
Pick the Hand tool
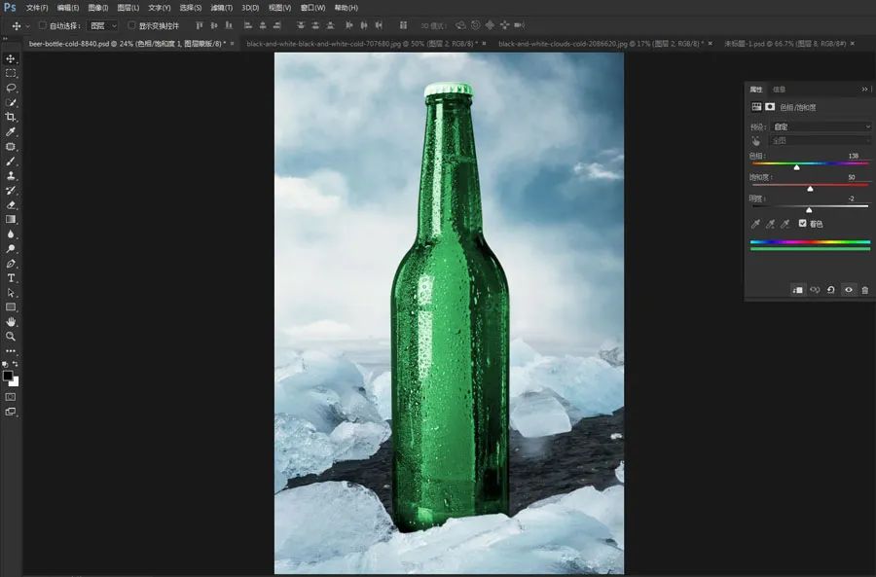pos(11,321)
